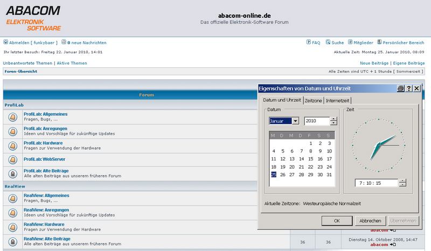Open ProfiLab: Alte Beiträge forum

(x=46, y=171)
